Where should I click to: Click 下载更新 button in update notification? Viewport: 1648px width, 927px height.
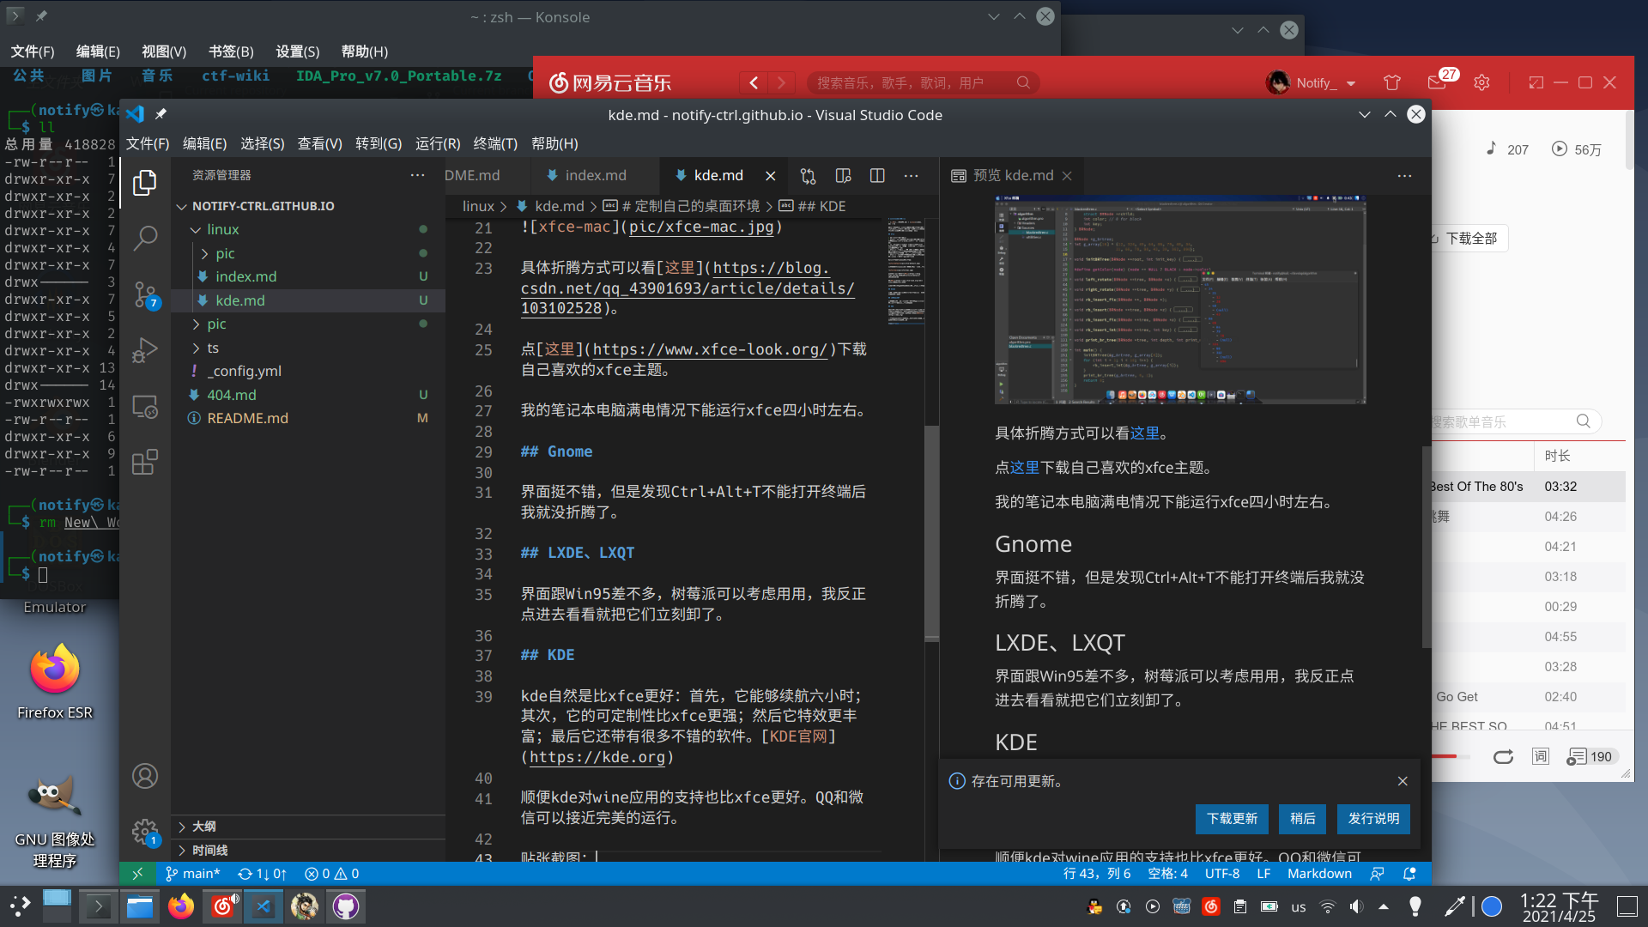pyautogui.click(x=1232, y=819)
